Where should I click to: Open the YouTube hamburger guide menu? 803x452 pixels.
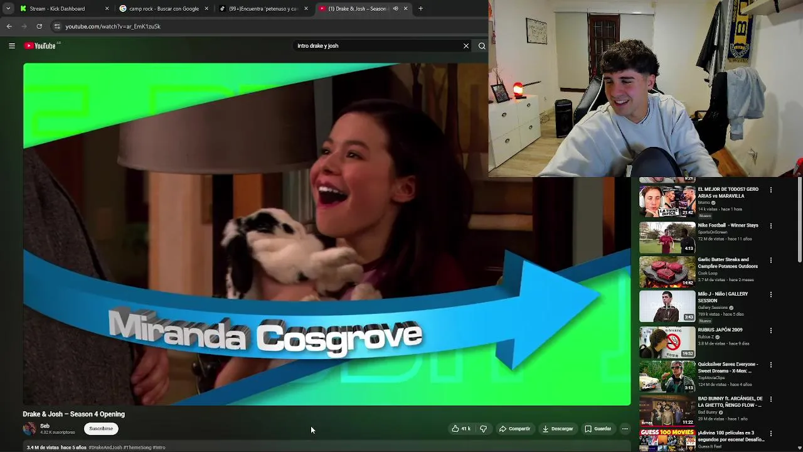coord(12,45)
